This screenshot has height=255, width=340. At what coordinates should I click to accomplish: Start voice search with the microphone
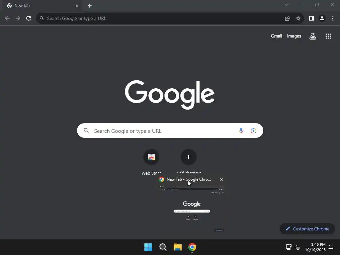(241, 130)
